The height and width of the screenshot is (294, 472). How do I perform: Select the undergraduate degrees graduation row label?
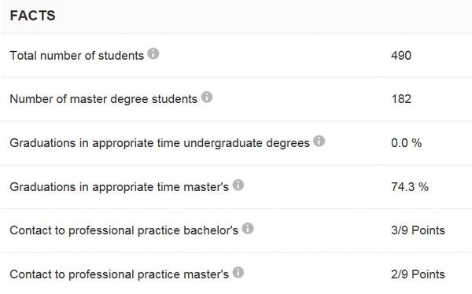160,143
